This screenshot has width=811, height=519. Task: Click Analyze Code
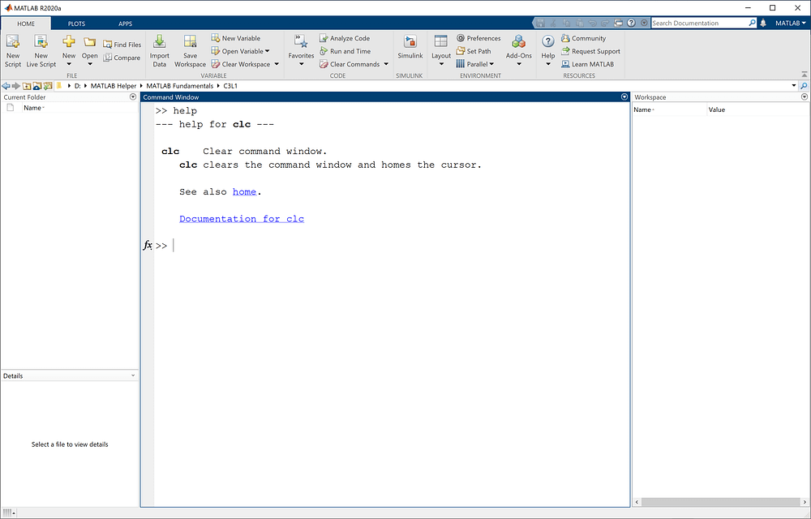pos(345,38)
